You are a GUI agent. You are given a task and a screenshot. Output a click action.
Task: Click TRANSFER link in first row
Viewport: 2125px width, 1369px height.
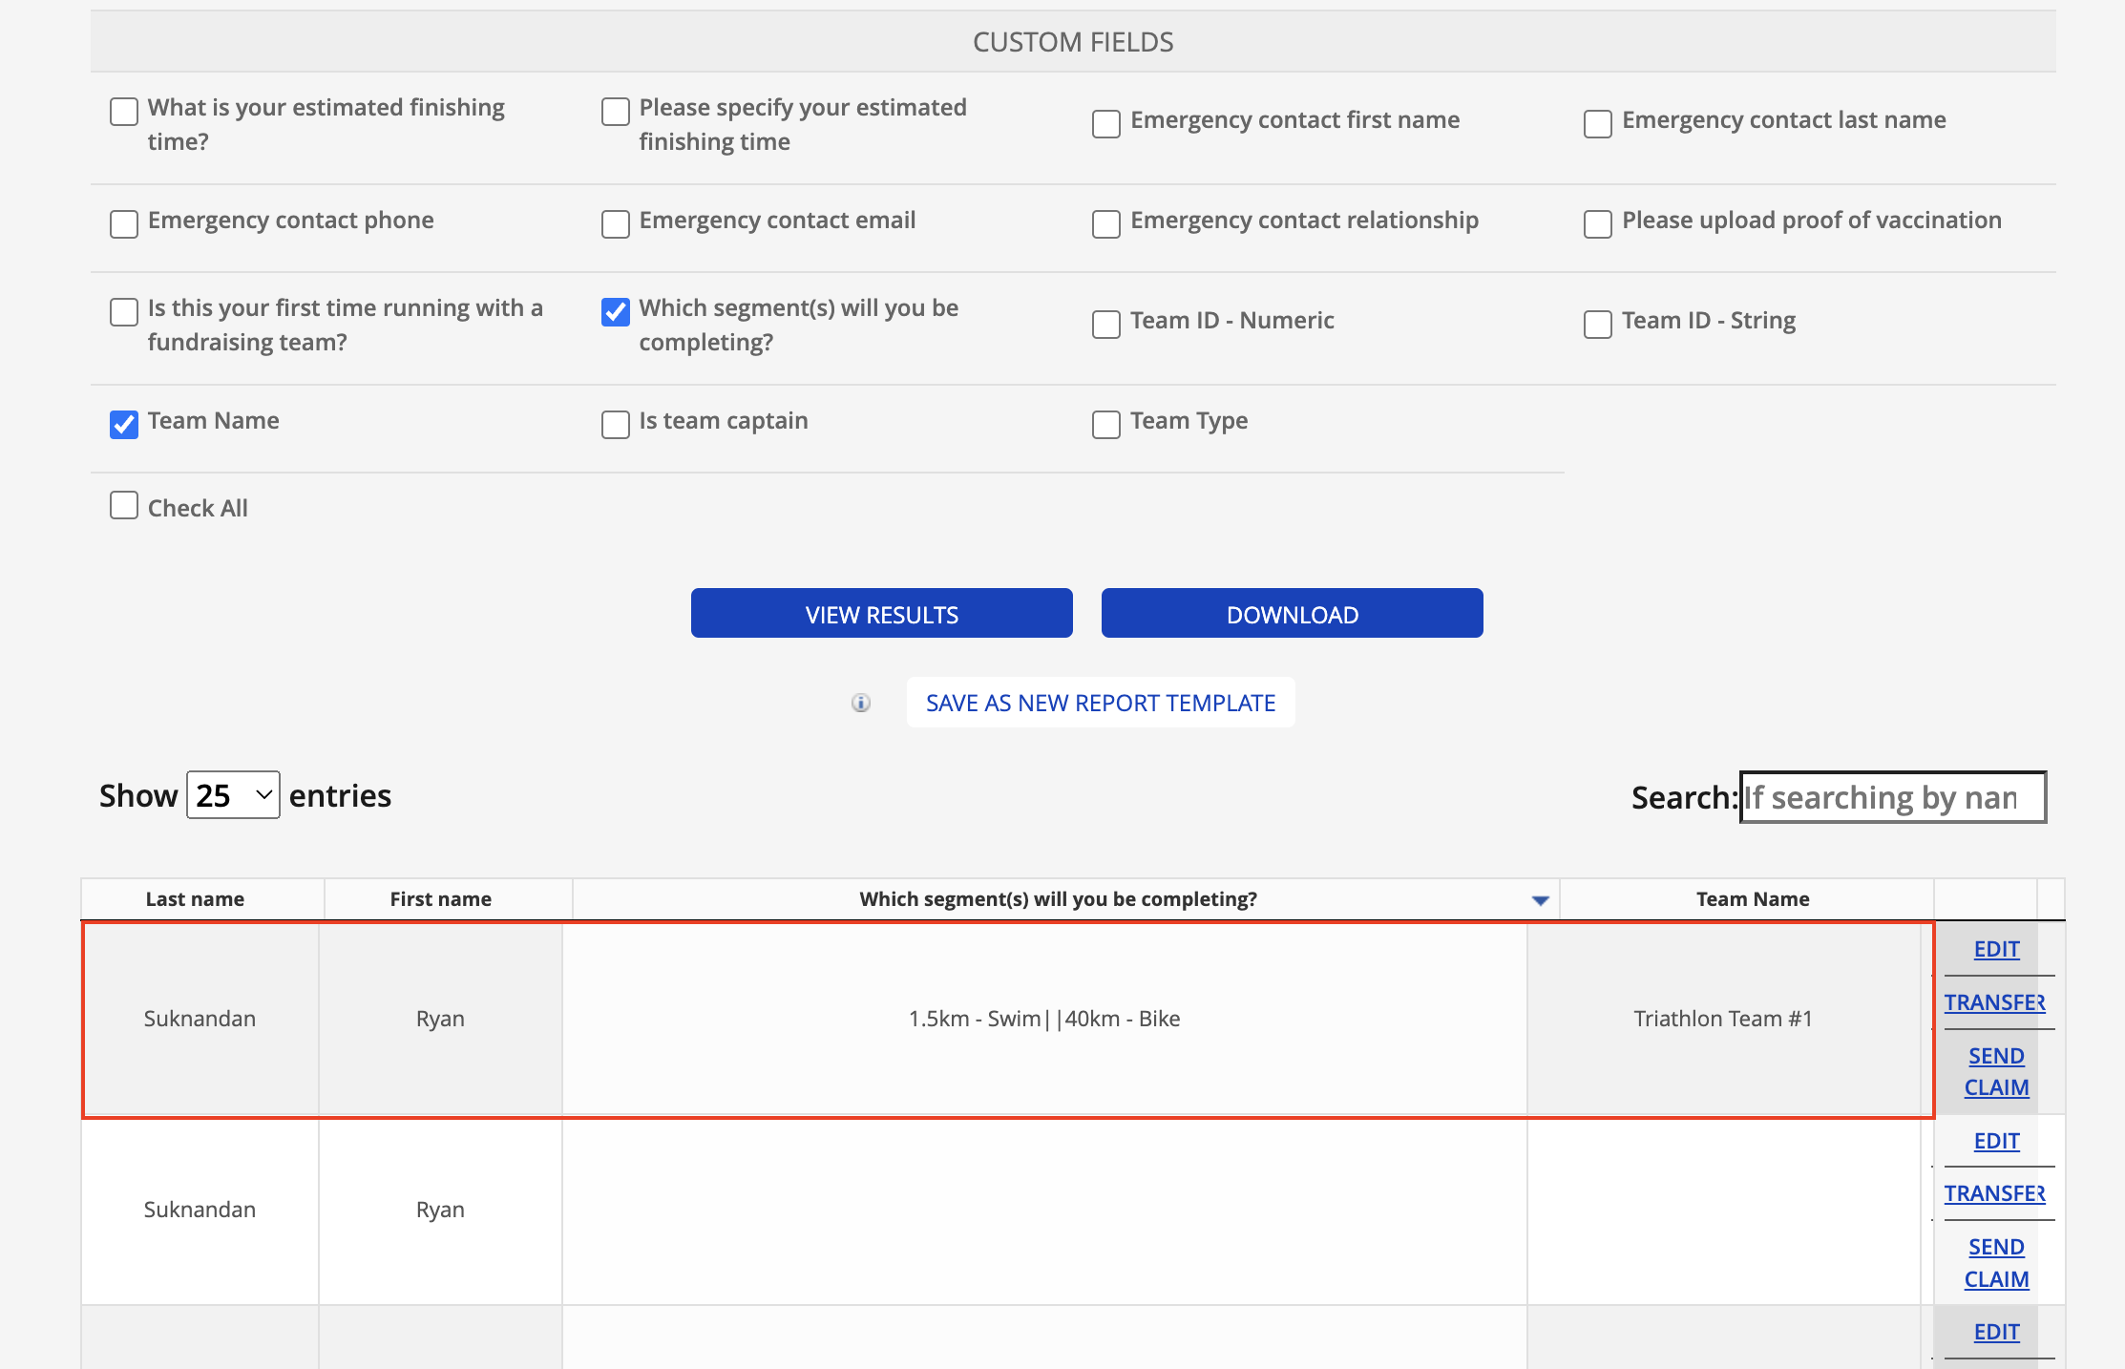(1994, 1002)
